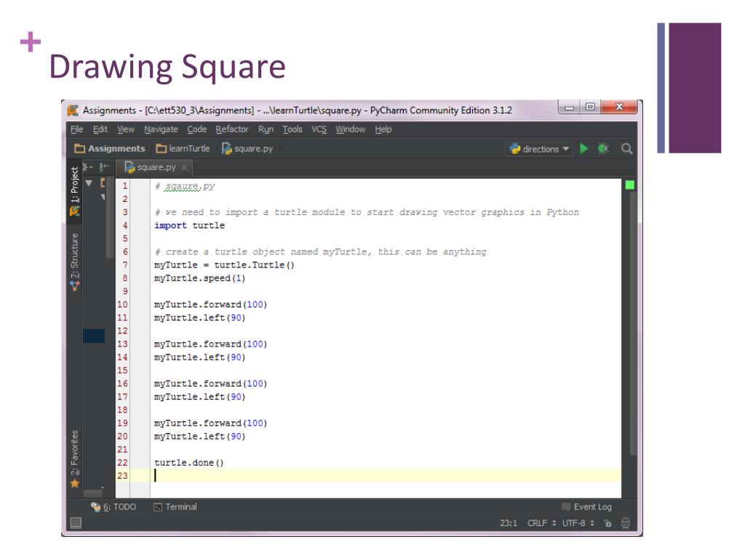Minimize the PyCharm window

point(569,108)
